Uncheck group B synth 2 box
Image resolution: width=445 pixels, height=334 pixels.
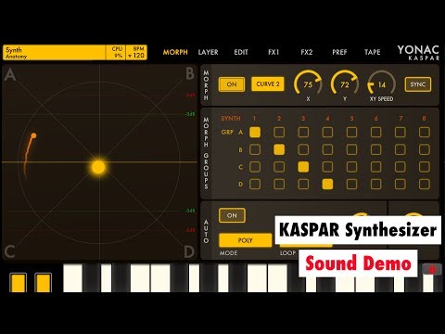[x=279, y=149]
